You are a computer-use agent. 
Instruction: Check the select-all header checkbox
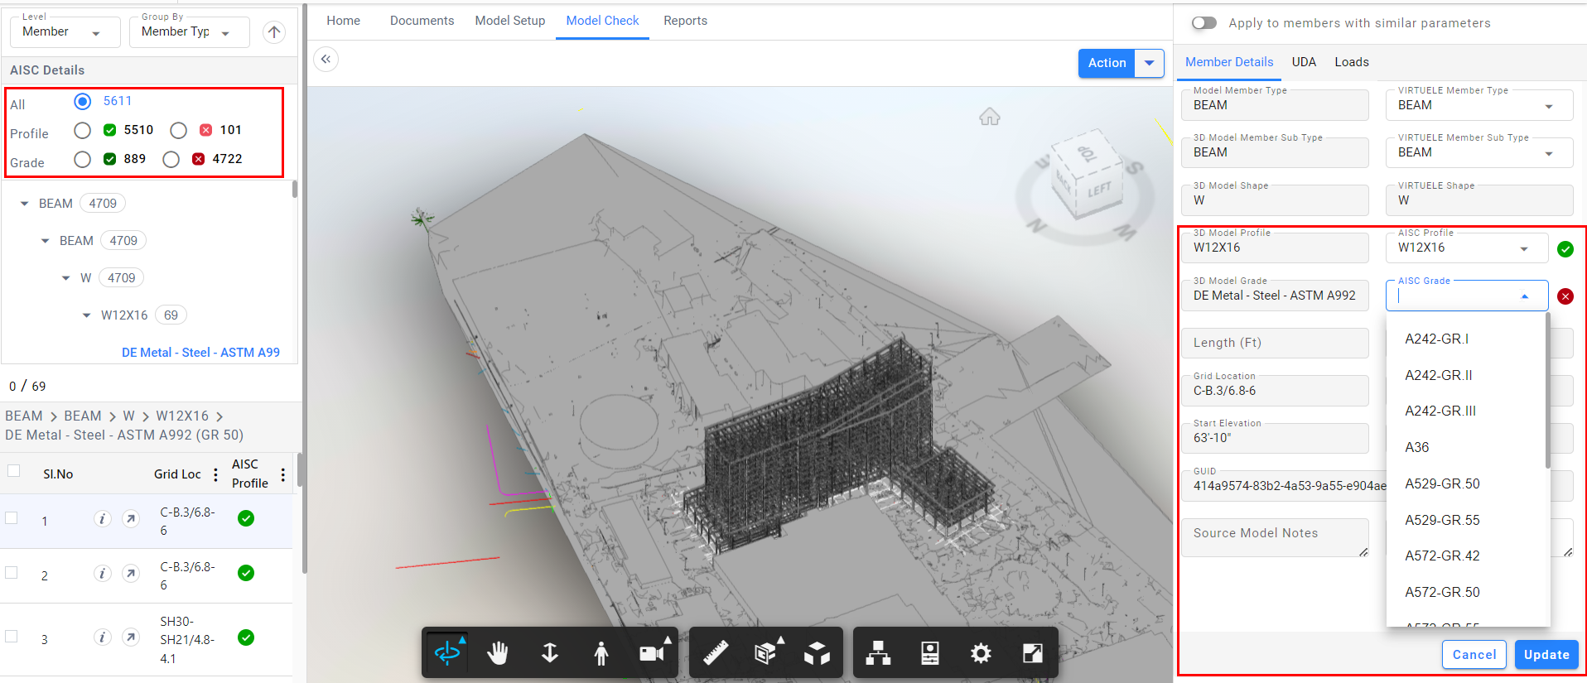coord(13,471)
